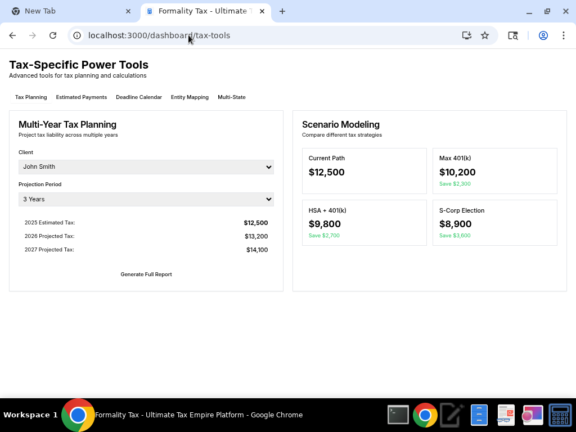This screenshot has width=576, height=432.
Task: Open the Deadline Calendar tab
Action: click(139, 97)
